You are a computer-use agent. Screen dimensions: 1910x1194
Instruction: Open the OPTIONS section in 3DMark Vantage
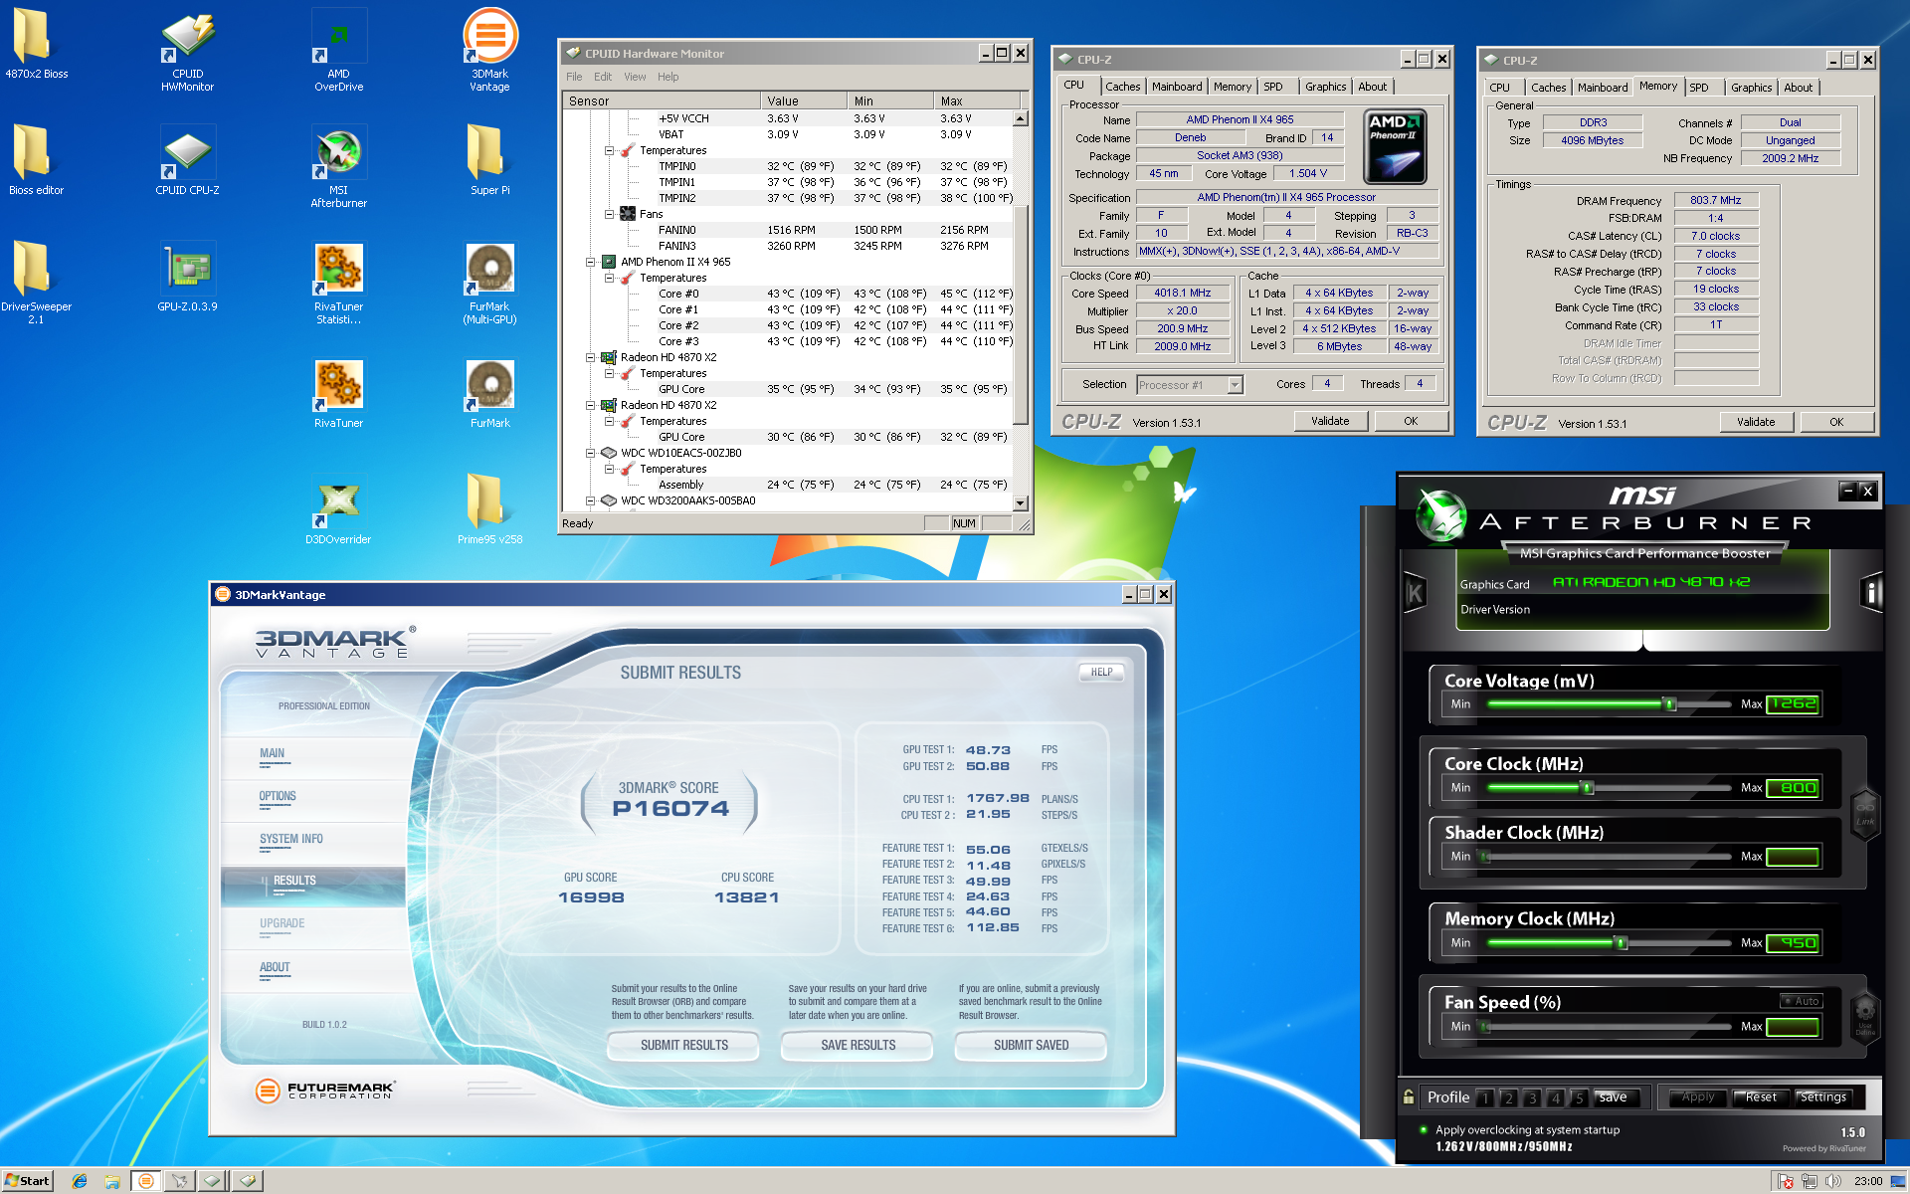[x=278, y=796]
